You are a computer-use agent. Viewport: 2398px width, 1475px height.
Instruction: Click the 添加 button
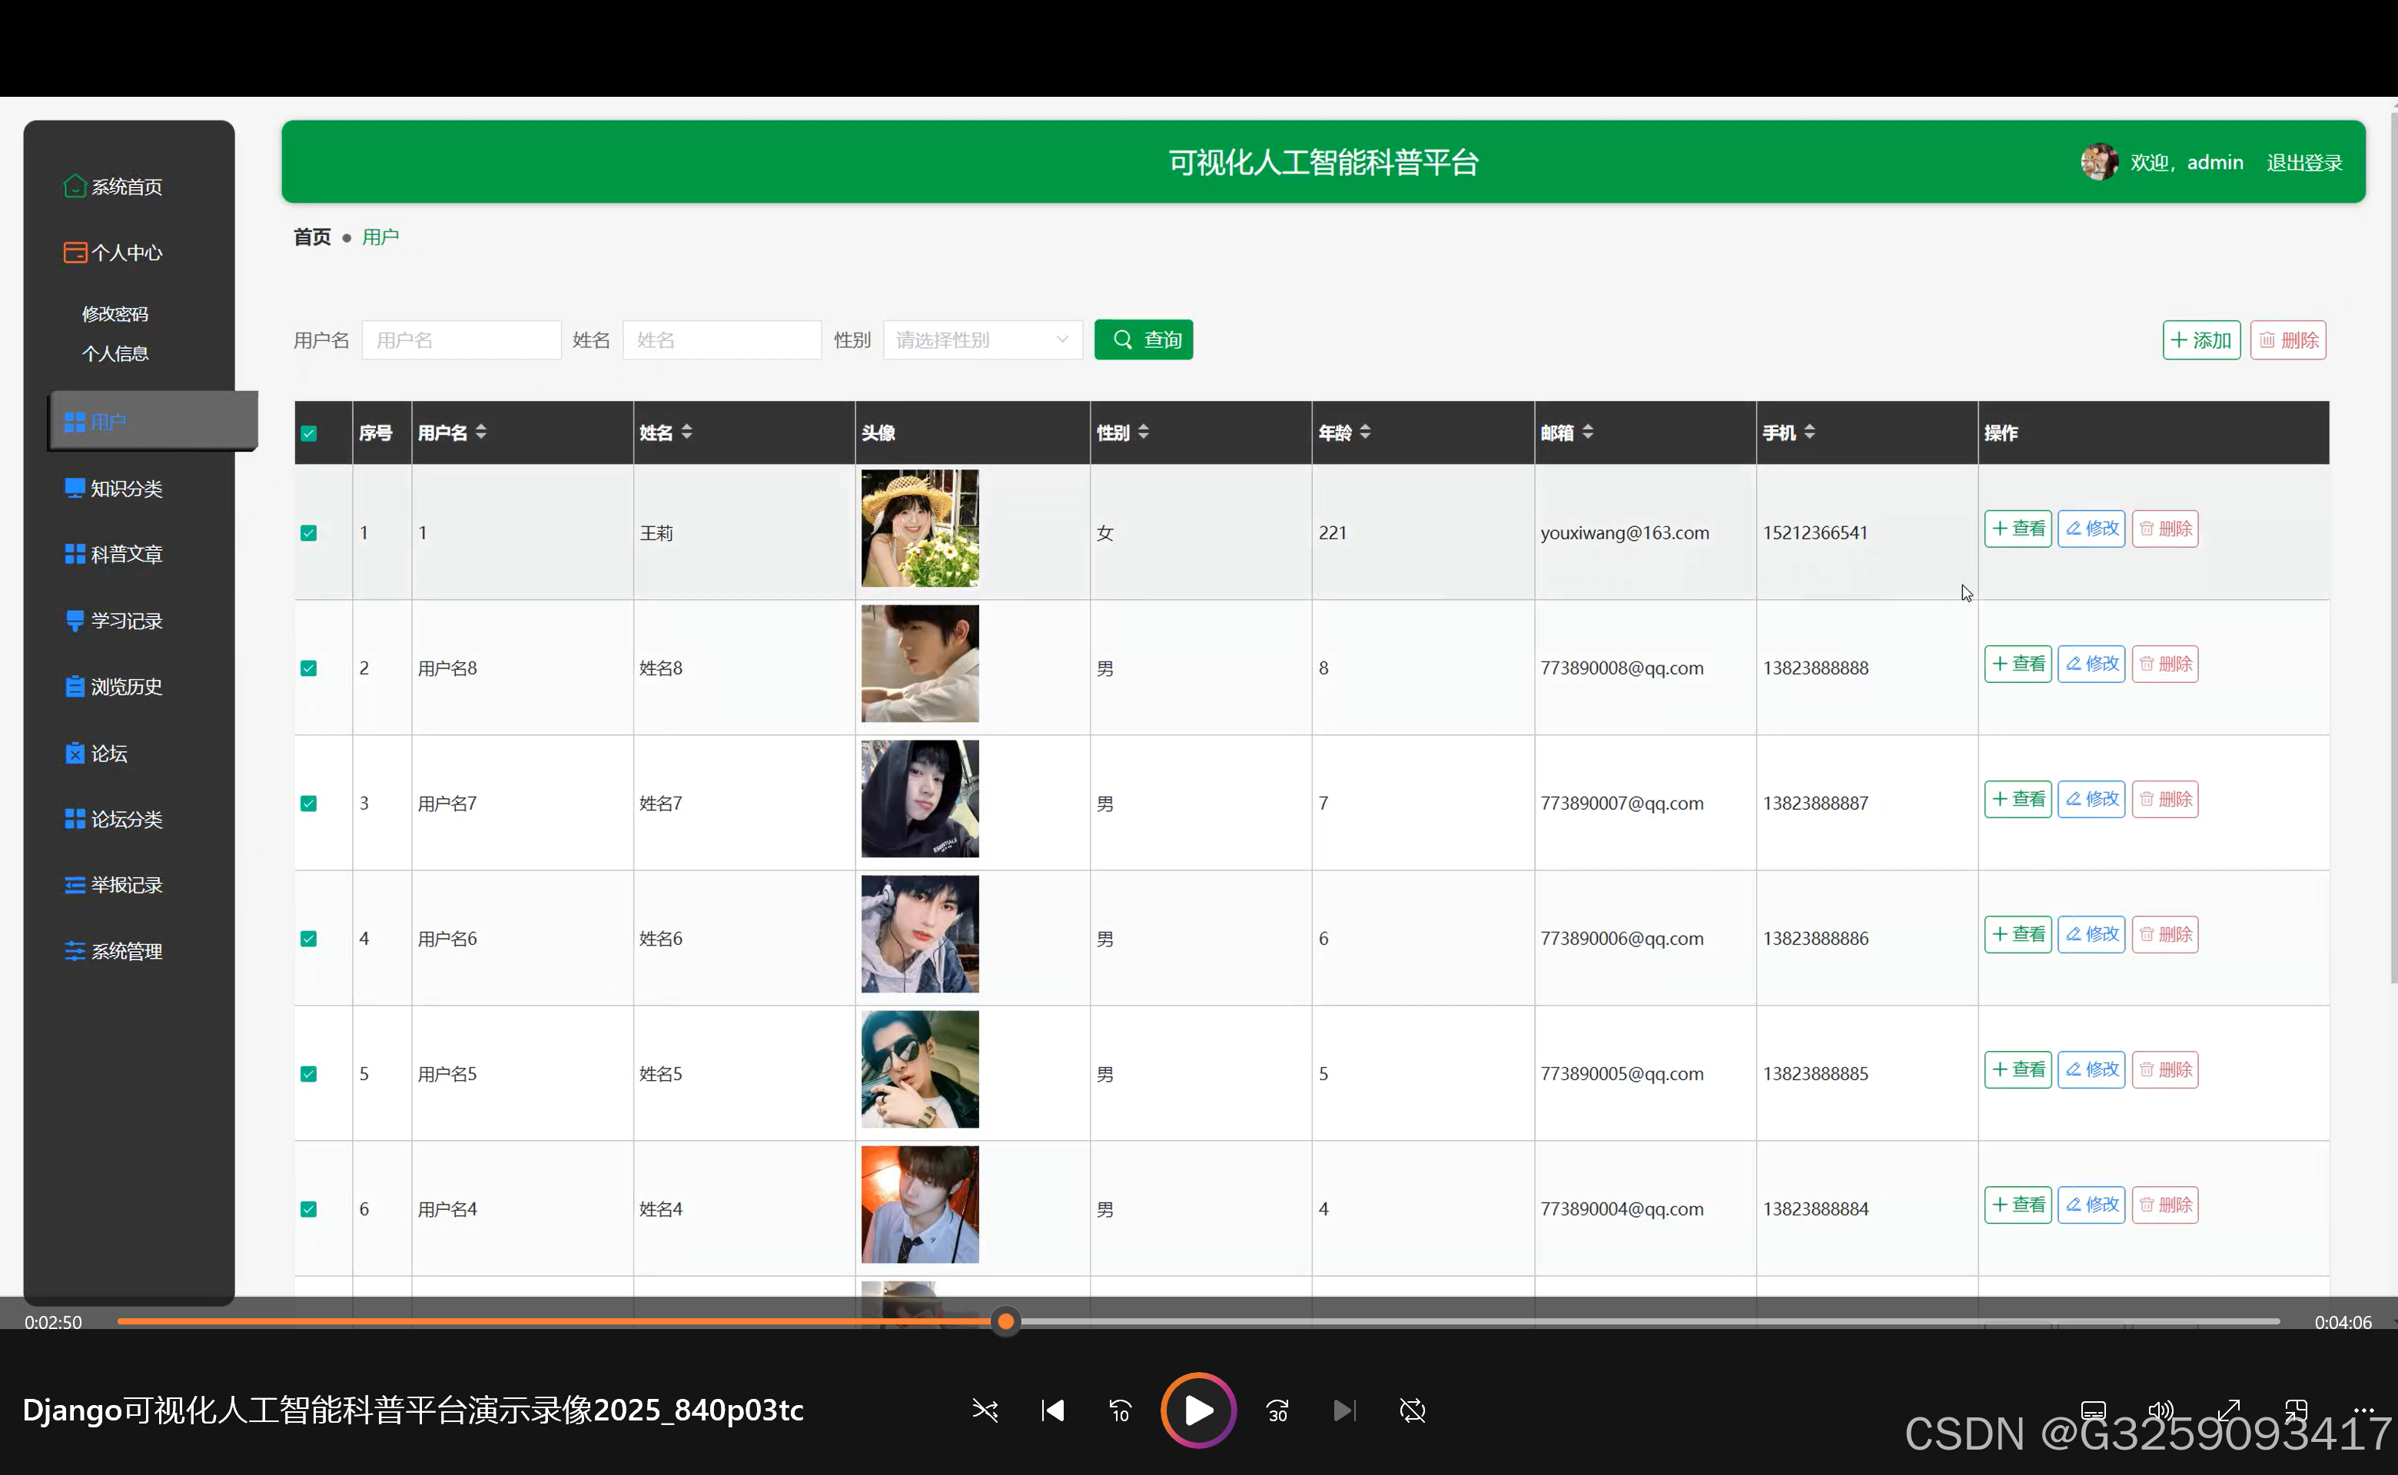click(x=2200, y=340)
